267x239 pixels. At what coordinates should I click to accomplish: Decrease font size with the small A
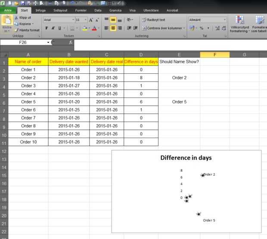(x=97, y=20)
